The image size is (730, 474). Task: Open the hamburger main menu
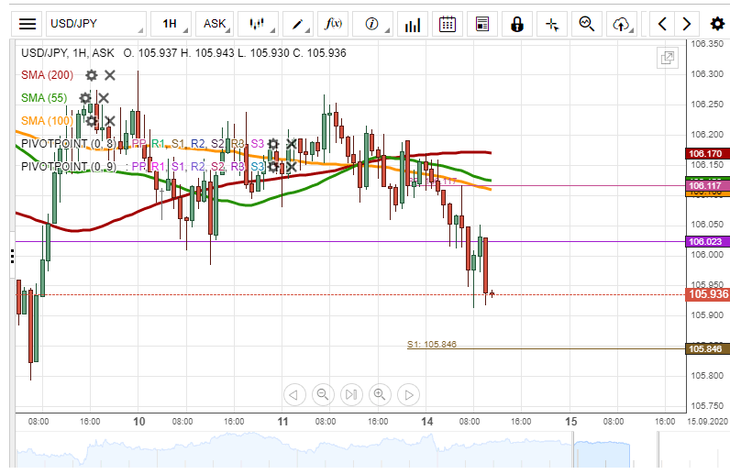[x=28, y=24]
